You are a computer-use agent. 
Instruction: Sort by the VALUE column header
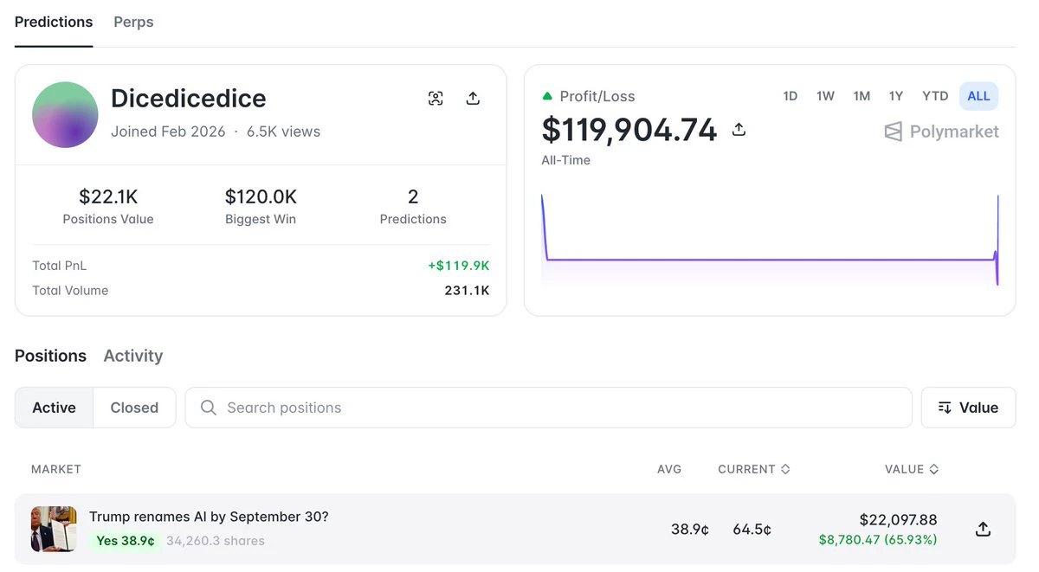(x=912, y=469)
